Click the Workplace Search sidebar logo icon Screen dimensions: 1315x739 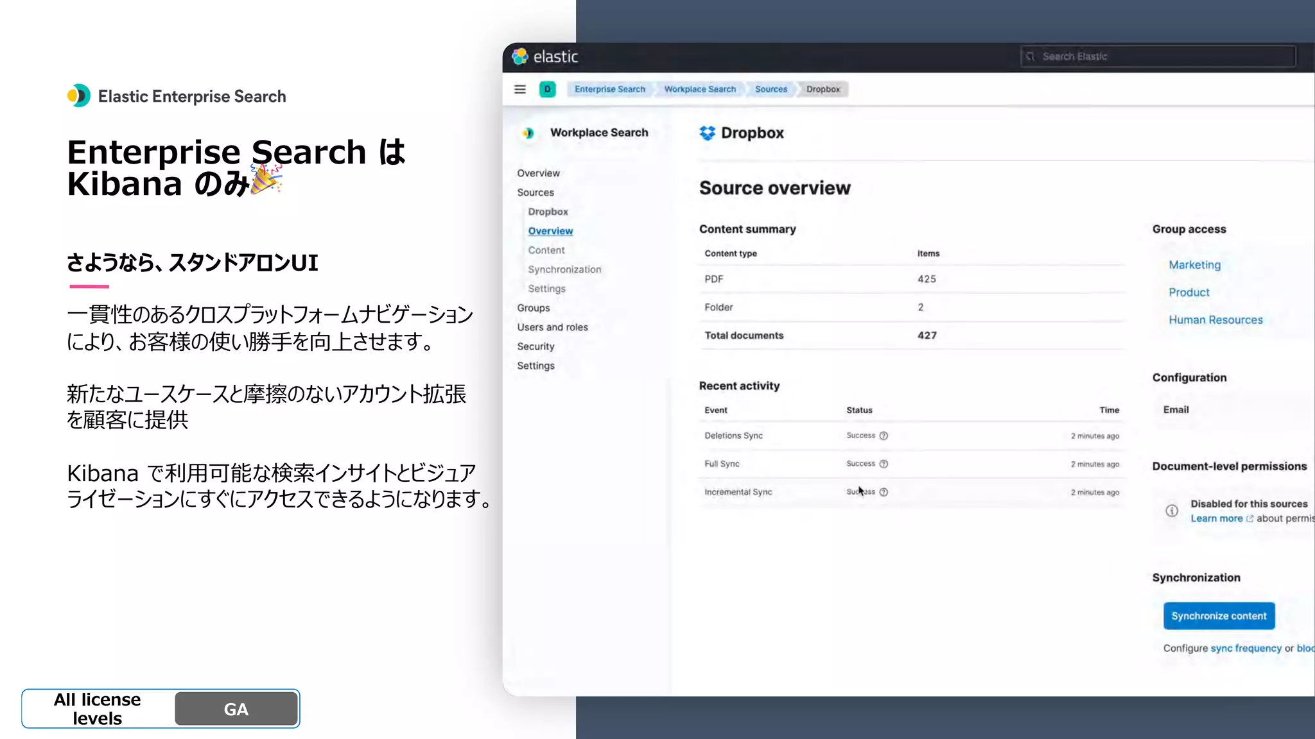tap(528, 133)
